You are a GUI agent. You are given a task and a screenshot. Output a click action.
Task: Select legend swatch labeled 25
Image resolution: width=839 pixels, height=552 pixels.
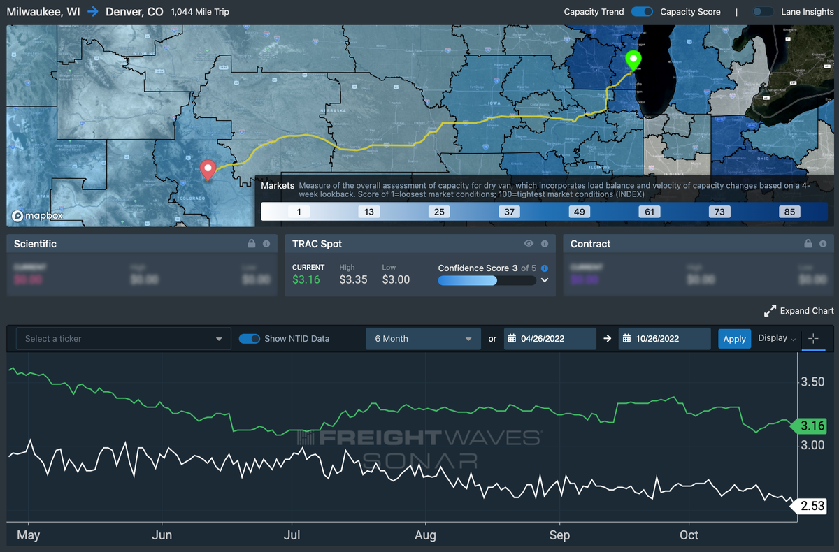point(439,212)
